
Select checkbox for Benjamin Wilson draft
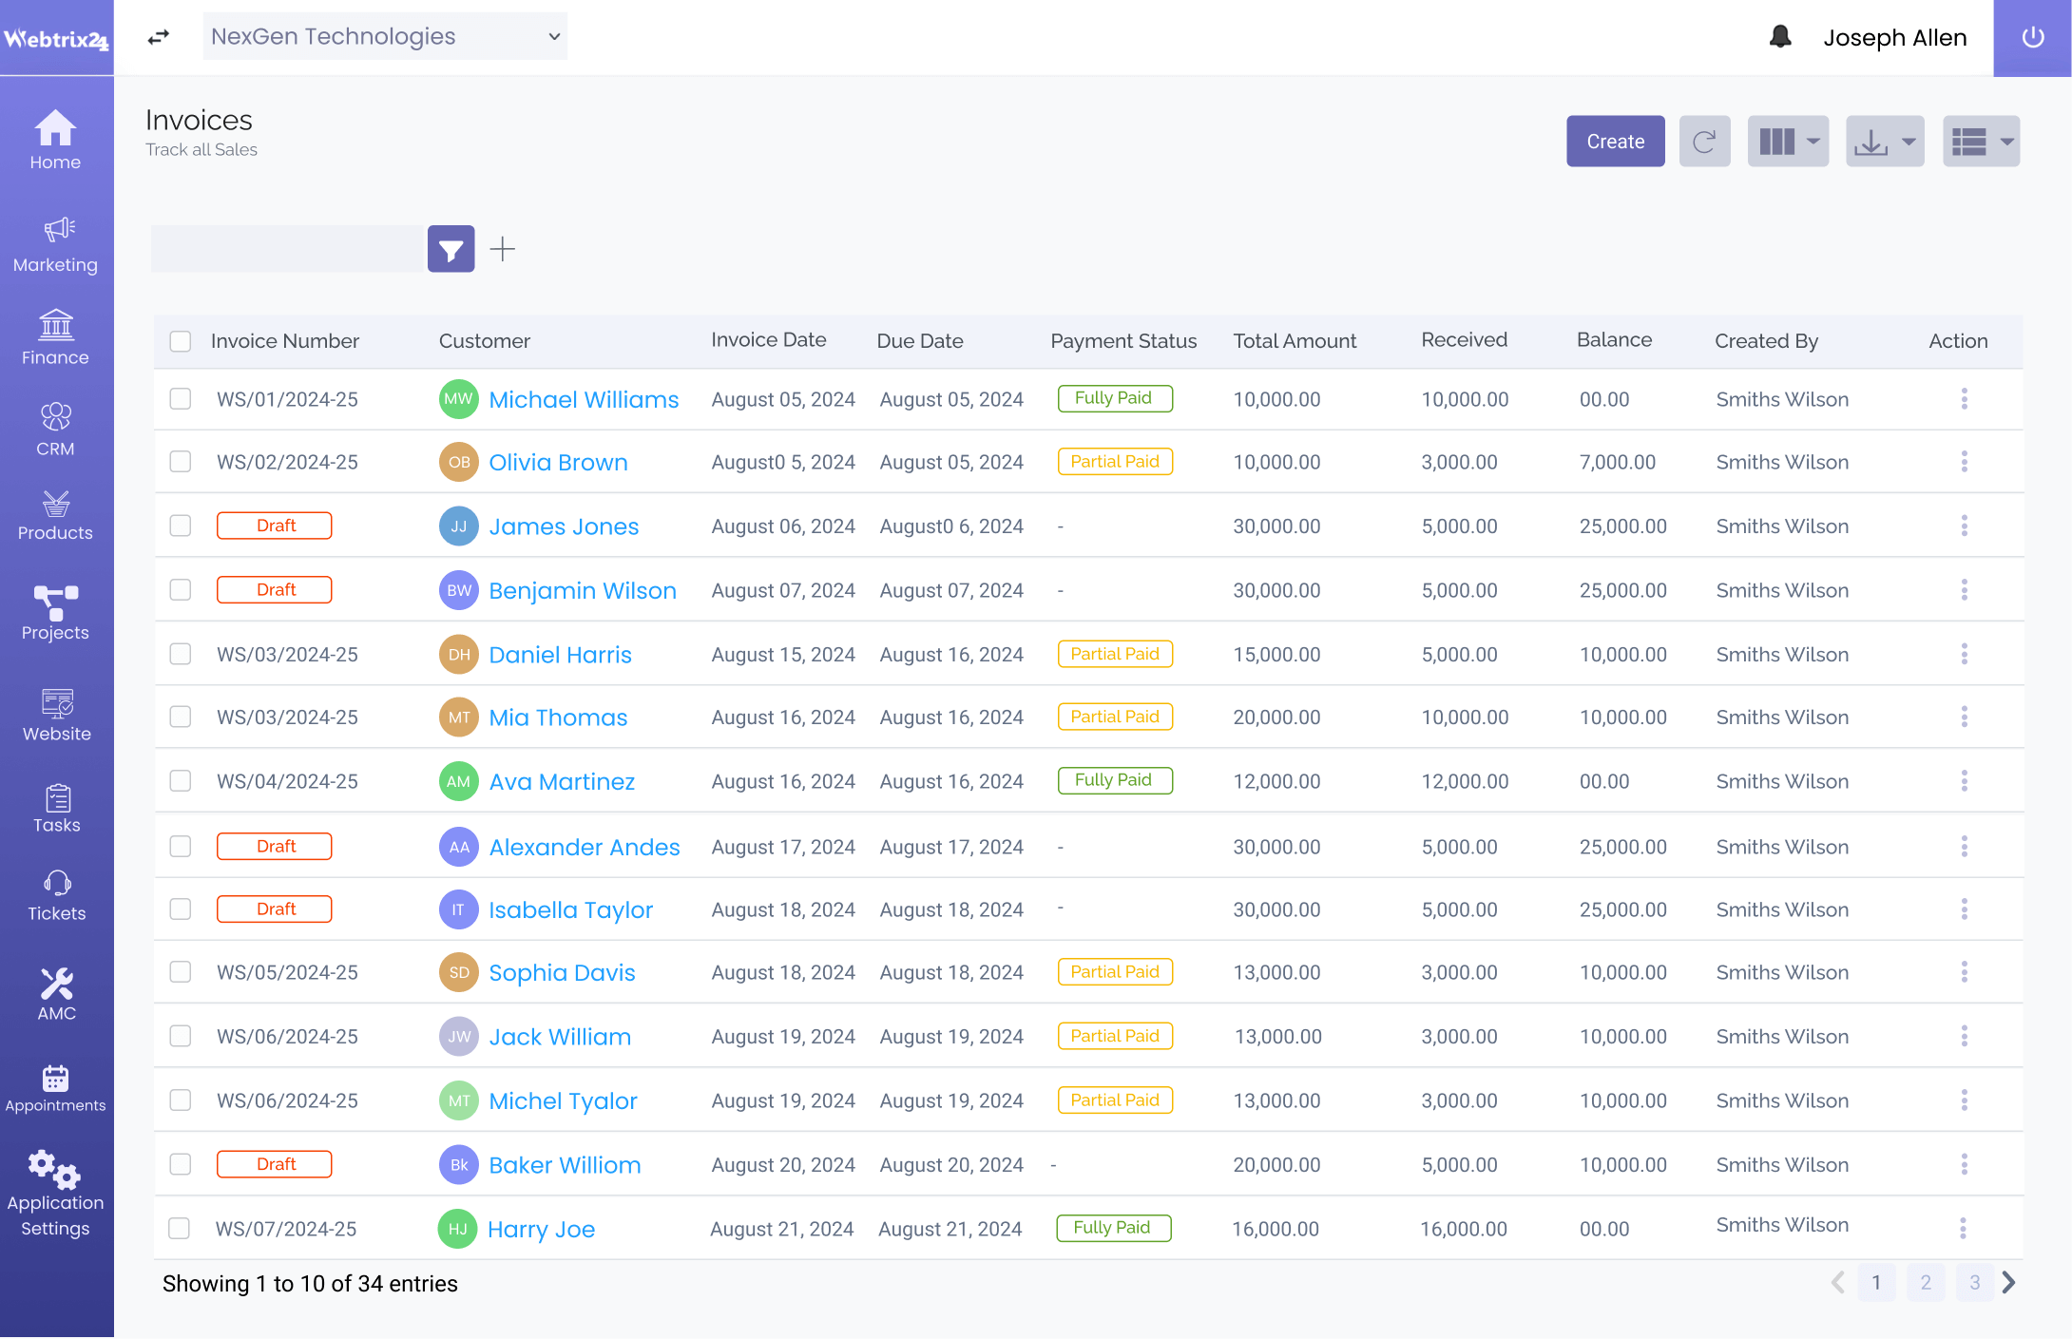point(181,589)
